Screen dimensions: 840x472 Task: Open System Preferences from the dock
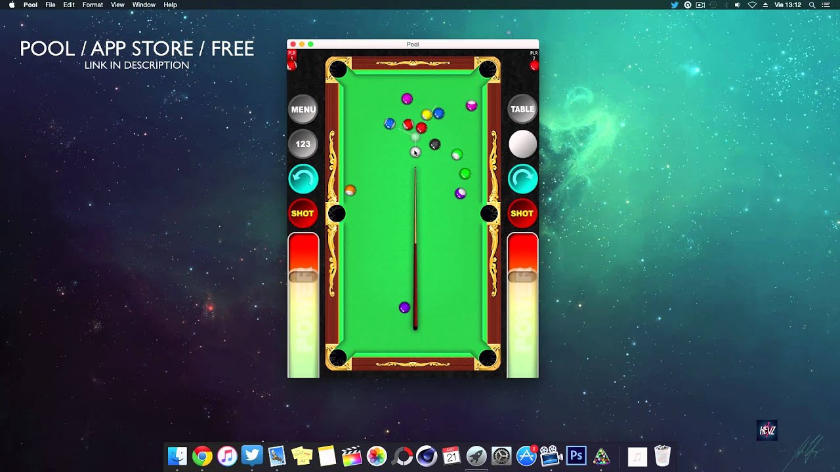point(501,456)
